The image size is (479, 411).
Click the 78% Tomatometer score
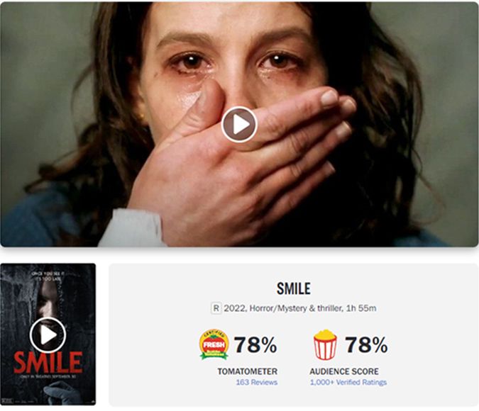tap(255, 345)
